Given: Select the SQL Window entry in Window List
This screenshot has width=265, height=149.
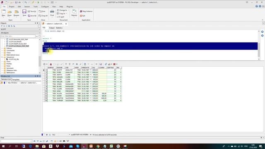Looking at the screenshot, I should (22, 83).
